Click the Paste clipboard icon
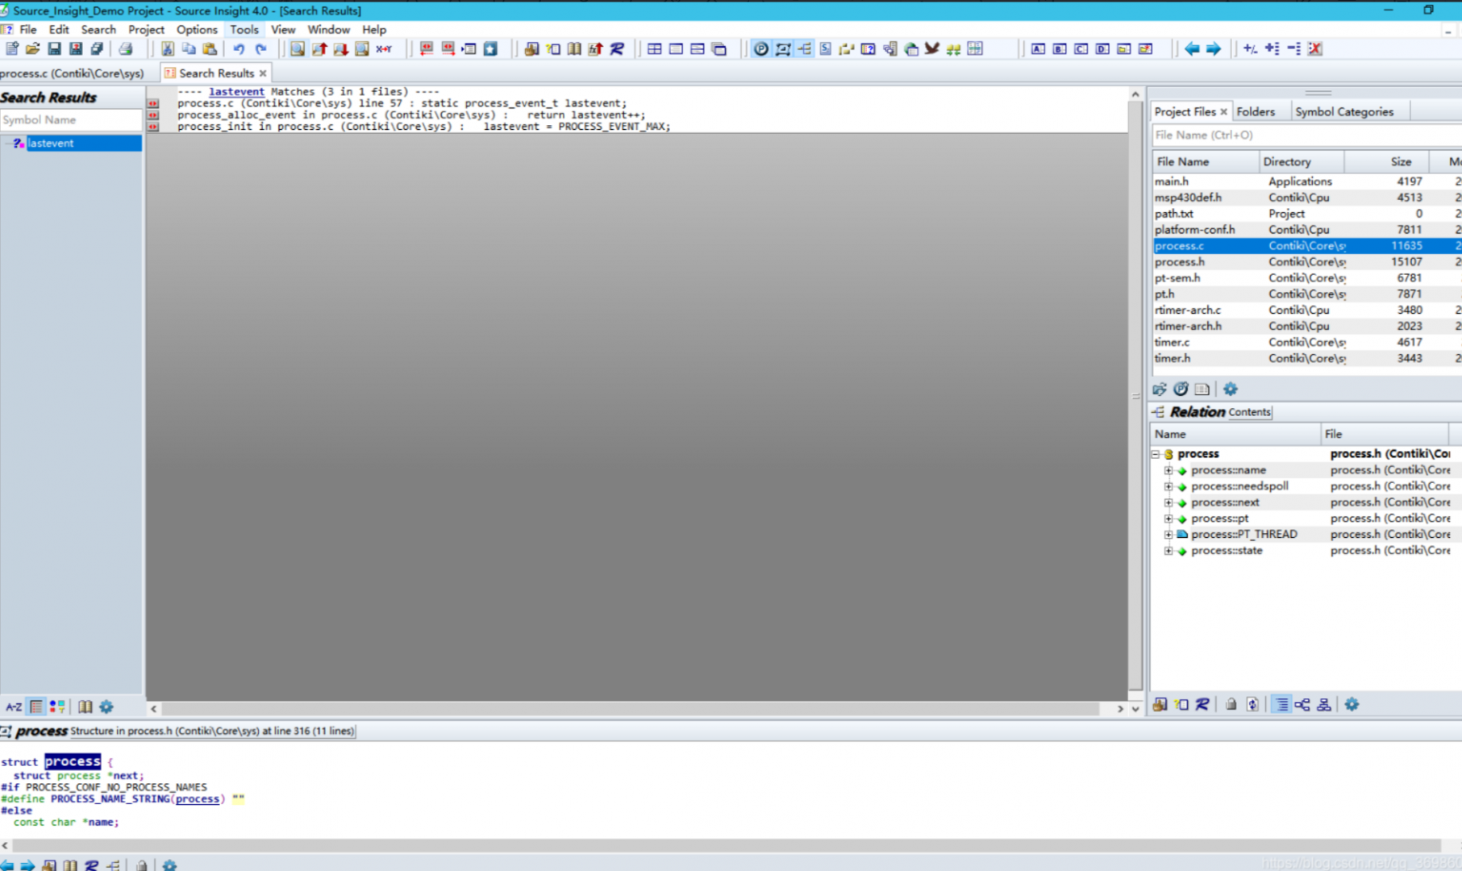The height and width of the screenshot is (871, 1462). tap(210, 49)
